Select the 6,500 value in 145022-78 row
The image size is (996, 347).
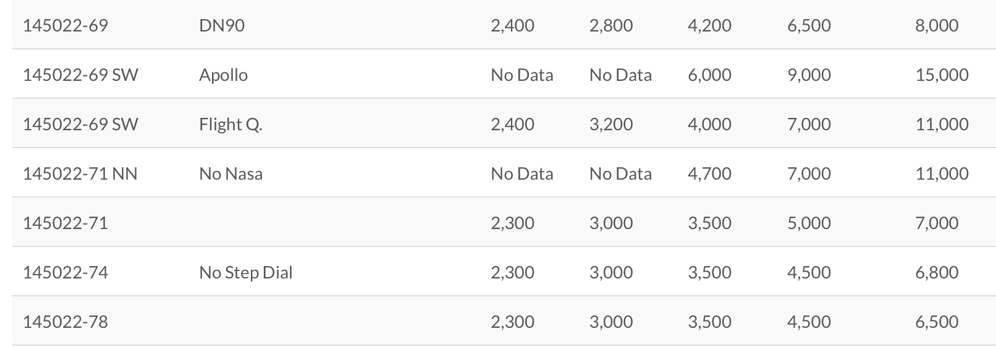tap(937, 322)
